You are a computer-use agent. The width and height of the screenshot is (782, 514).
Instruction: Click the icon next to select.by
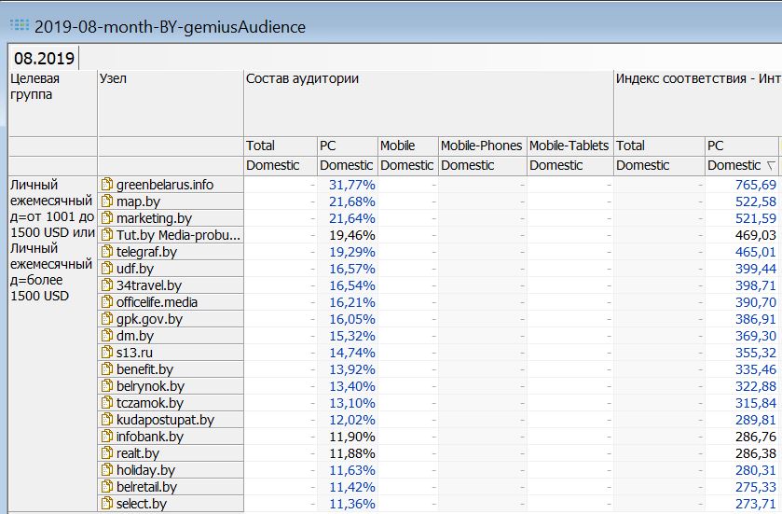[x=107, y=504]
